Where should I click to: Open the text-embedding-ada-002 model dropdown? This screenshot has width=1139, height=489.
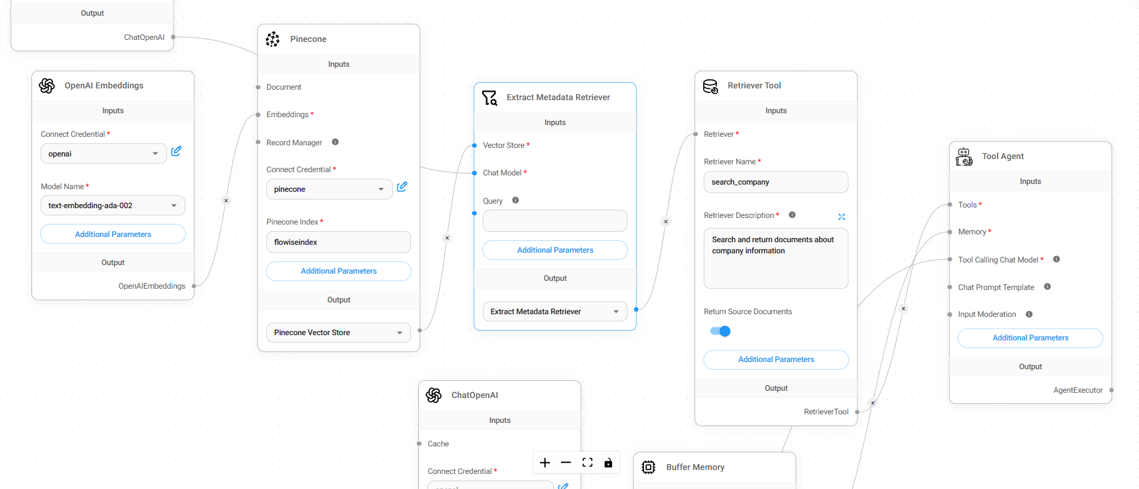pos(113,206)
